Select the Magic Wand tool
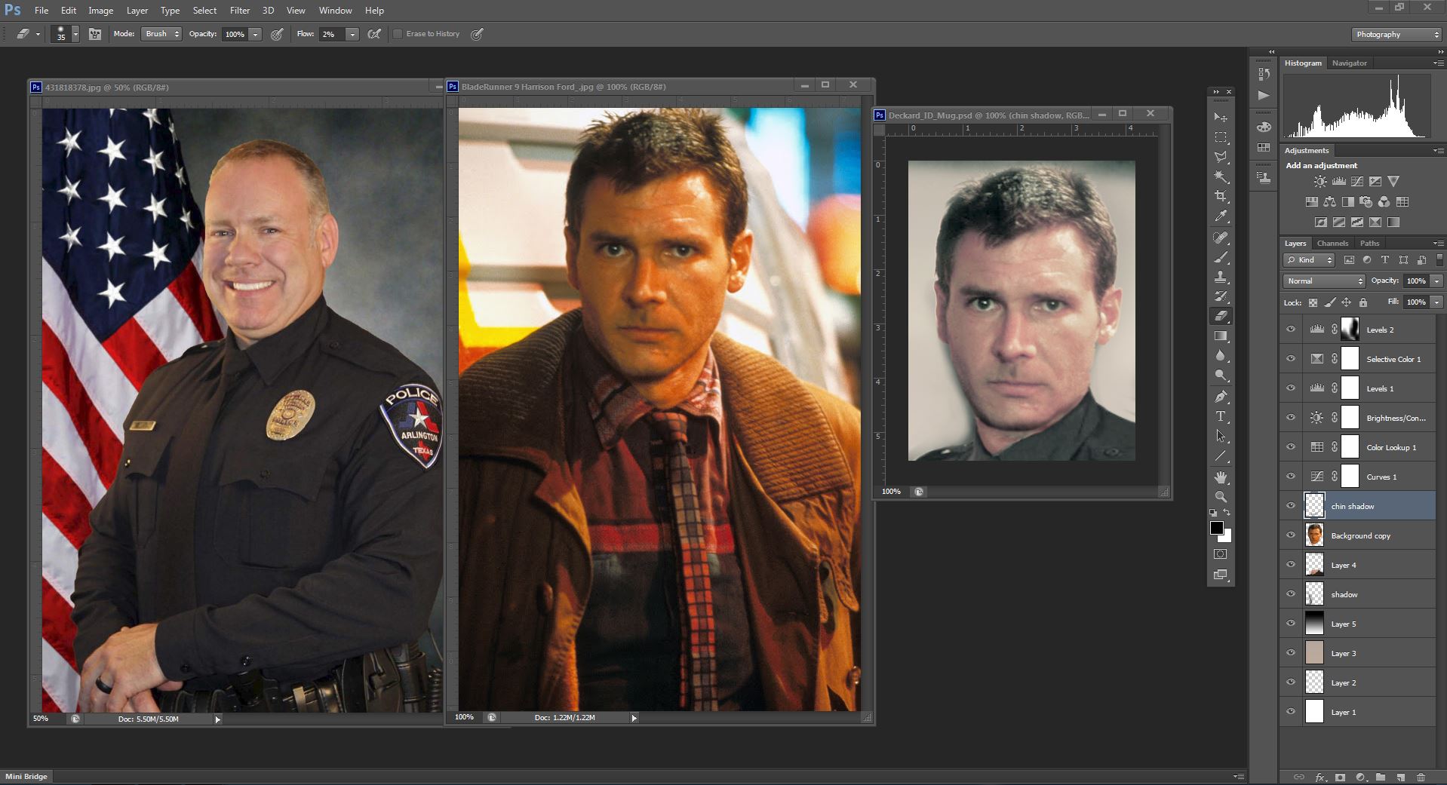This screenshot has width=1447, height=785. coord(1221,176)
